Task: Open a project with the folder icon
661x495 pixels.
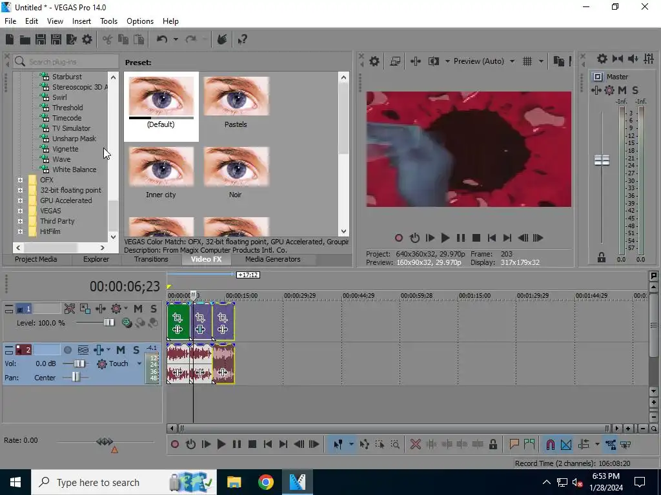Action: [x=25, y=39]
